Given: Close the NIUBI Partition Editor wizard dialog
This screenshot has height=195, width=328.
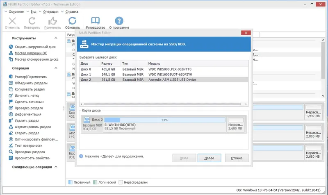Looking at the screenshot, I should pyautogui.click(x=246, y=33).
